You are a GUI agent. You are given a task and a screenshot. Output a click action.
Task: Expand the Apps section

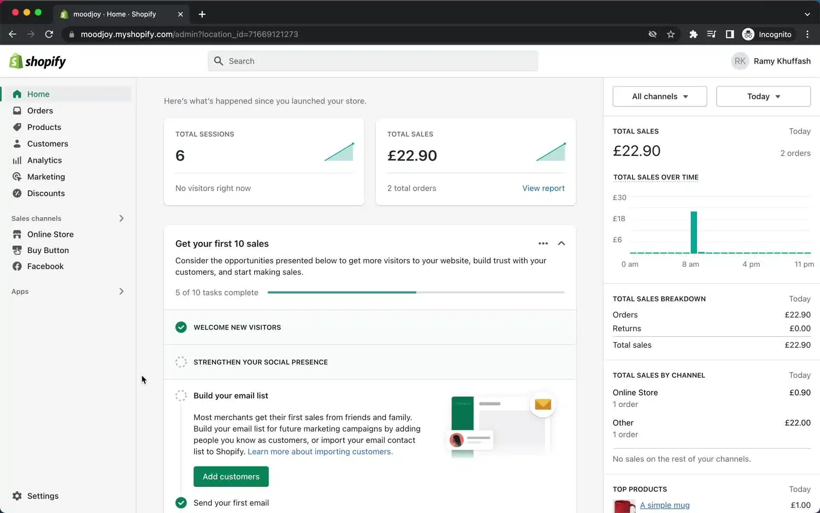tap(121, 291)
